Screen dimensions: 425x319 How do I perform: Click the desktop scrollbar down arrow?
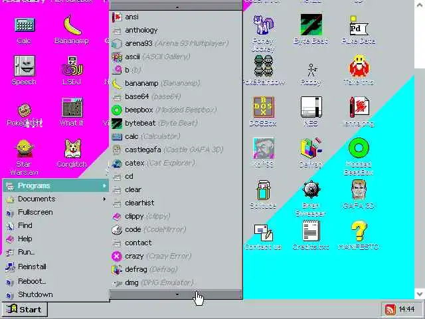tap(420, 294)
